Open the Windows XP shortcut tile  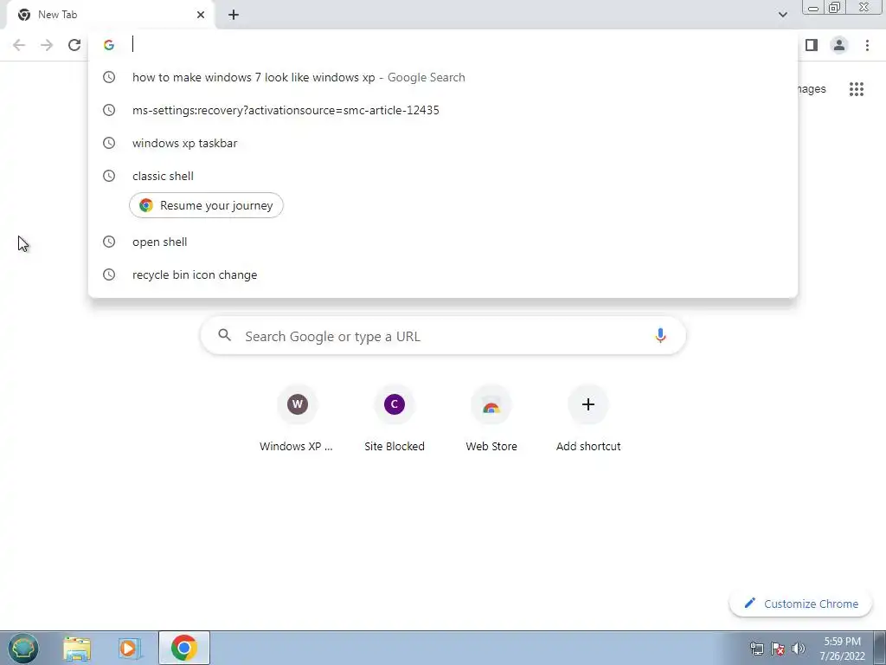click(298, 419)
